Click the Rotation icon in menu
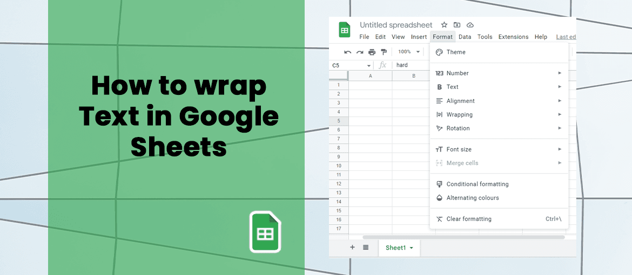The image size is (632, 275). click(439, 128)
